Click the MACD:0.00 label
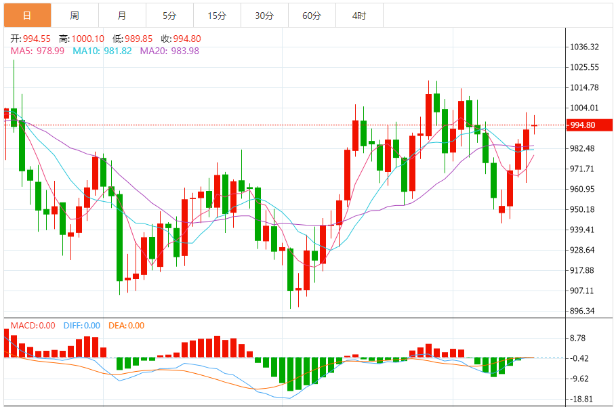616x407 pixels. pos(33,326)
